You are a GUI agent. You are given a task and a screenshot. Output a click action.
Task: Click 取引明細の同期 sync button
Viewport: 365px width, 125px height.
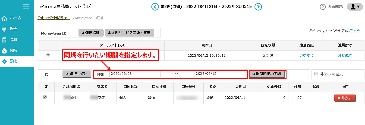(268, 74)
